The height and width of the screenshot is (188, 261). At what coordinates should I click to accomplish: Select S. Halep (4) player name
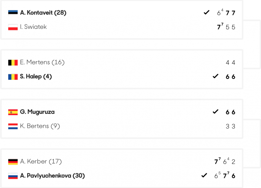[x=36, y=77]
